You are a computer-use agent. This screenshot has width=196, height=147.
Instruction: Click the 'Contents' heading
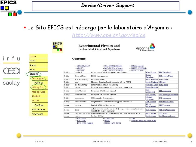(x=79, y=59)
